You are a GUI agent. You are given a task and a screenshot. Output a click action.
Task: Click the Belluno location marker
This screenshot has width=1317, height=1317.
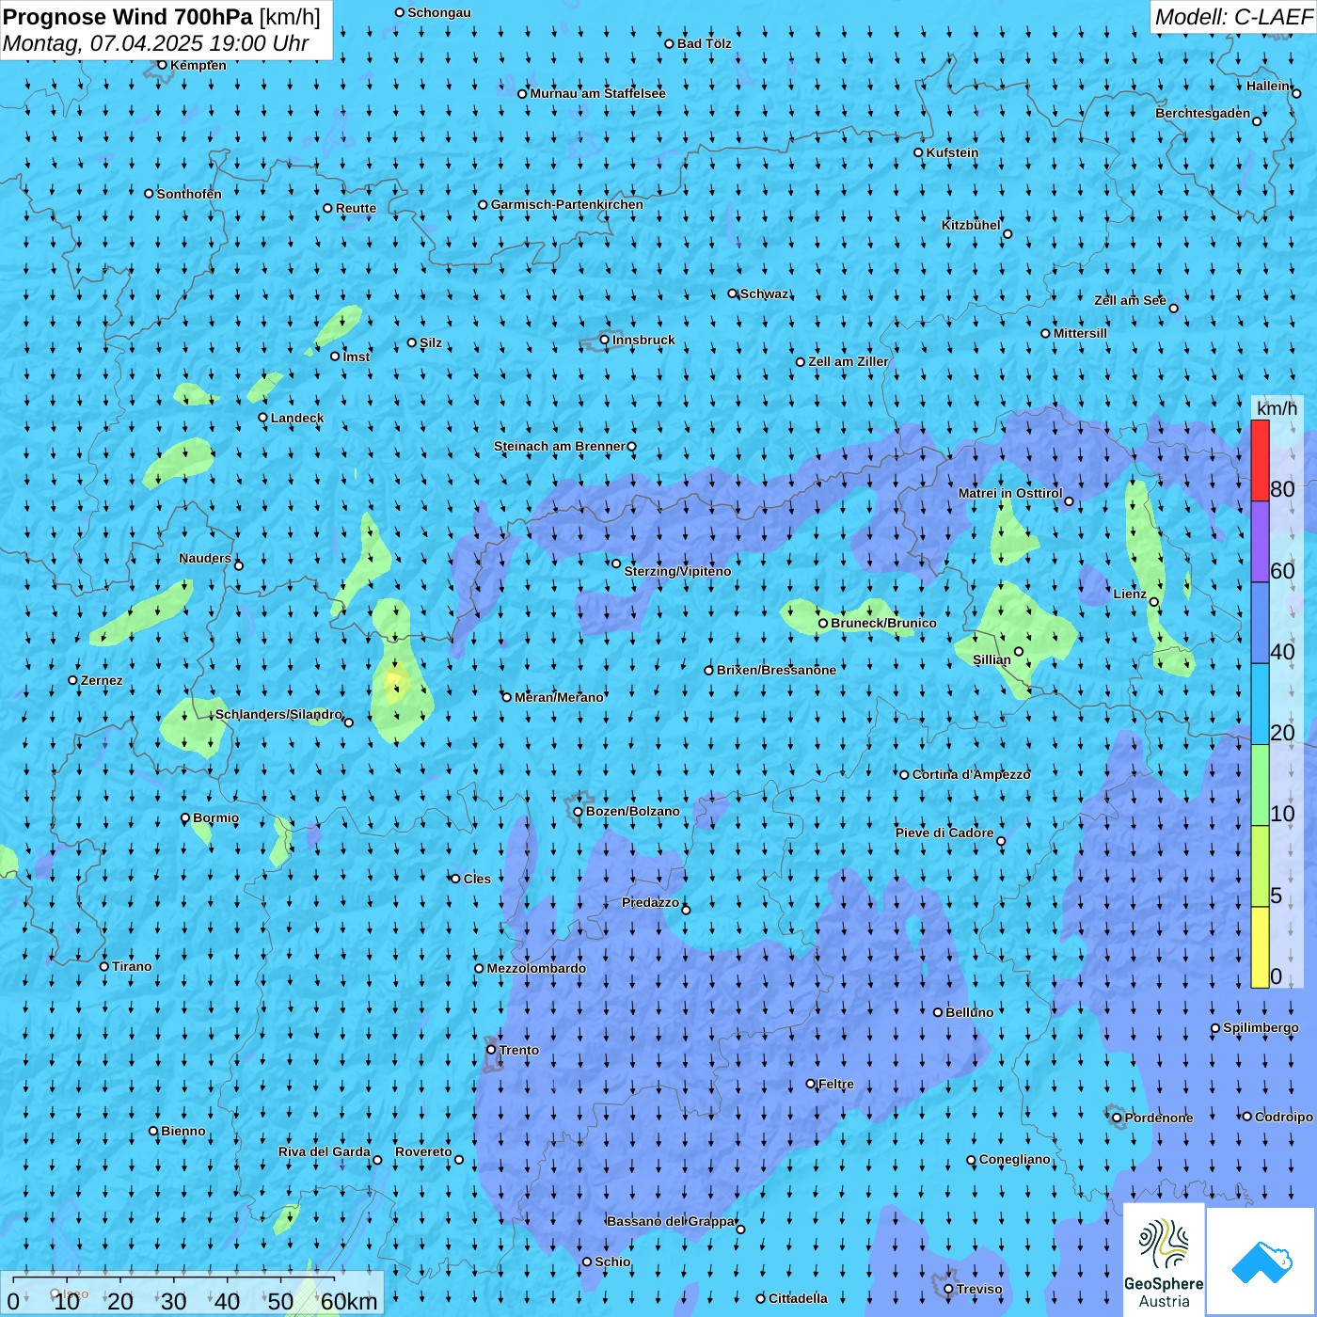pyautogui.click(x=937, y=1012)
